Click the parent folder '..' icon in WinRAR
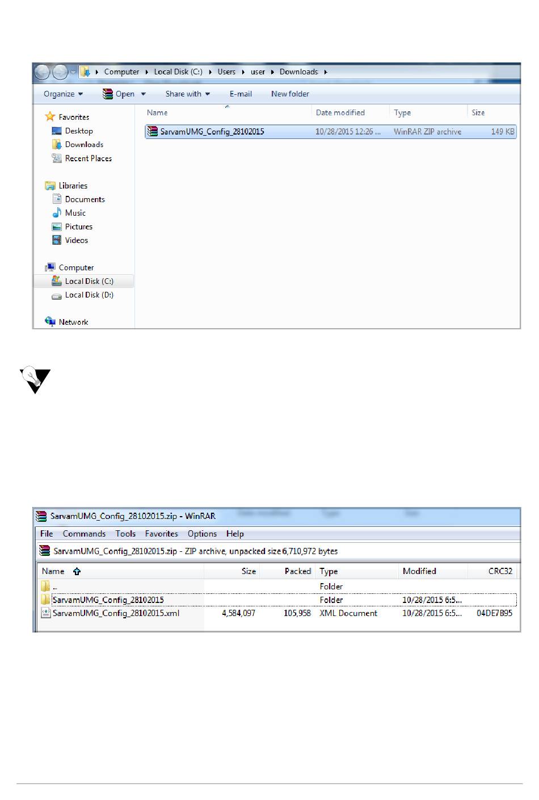 pos(45,586)
